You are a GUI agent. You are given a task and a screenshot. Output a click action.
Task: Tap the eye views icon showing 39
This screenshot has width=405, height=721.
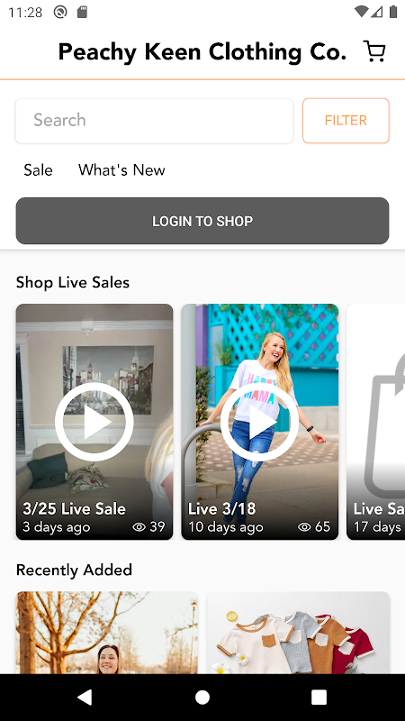(x=139, y=527)
